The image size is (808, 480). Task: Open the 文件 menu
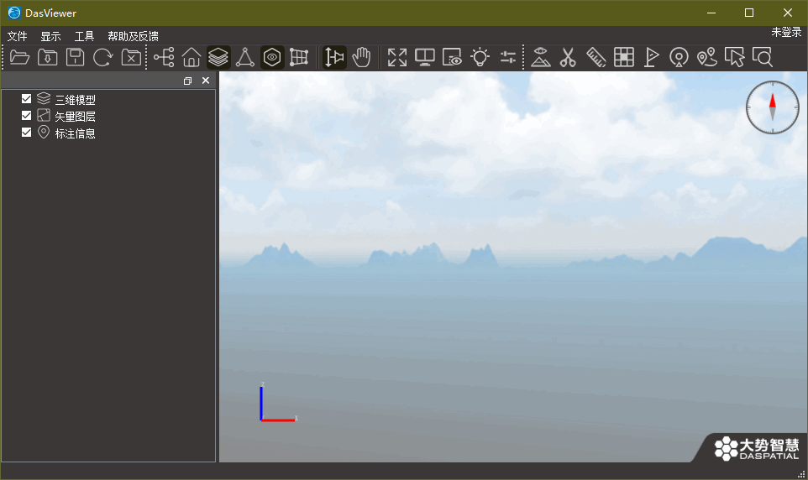click(17, 36)
